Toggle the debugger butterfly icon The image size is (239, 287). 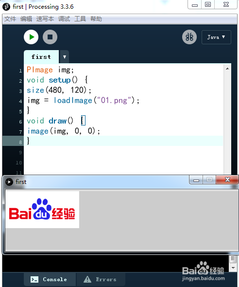[x=189, y=37]
